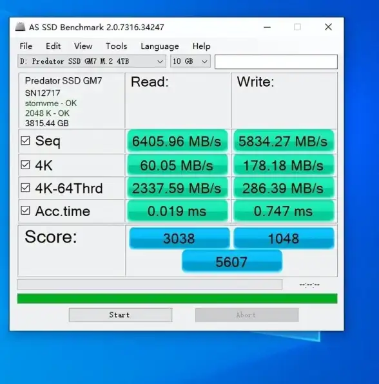Click the write score 1048

(x=284, y=238)
